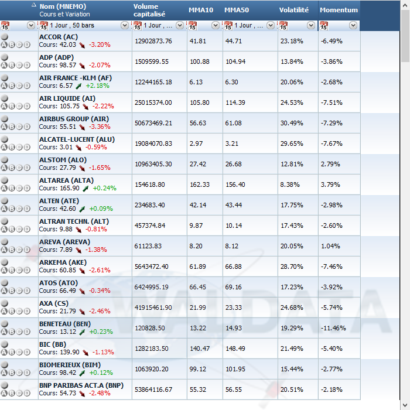Click grey status ball for AXA row
410x410 pixels.
[5, 303]
